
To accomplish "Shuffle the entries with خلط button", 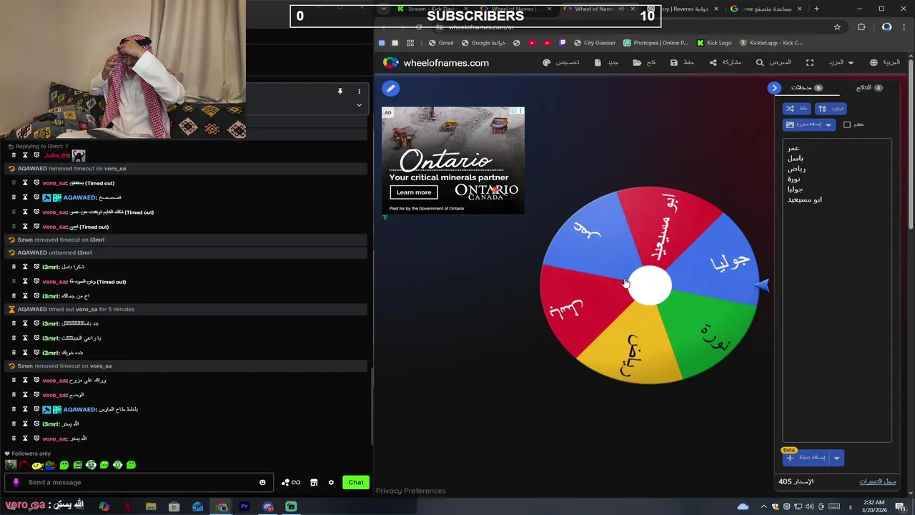I will coord(796,109).
